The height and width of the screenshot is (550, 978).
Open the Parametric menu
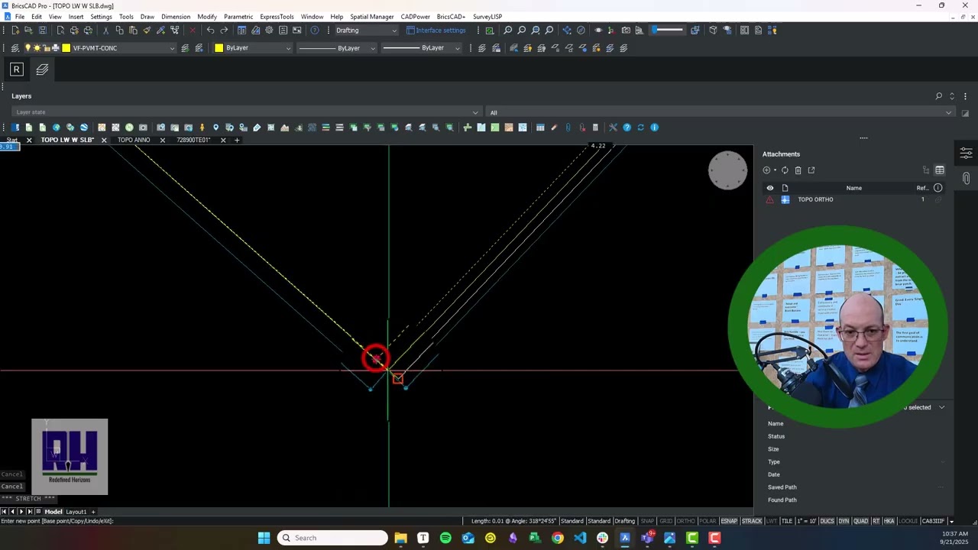238,17
